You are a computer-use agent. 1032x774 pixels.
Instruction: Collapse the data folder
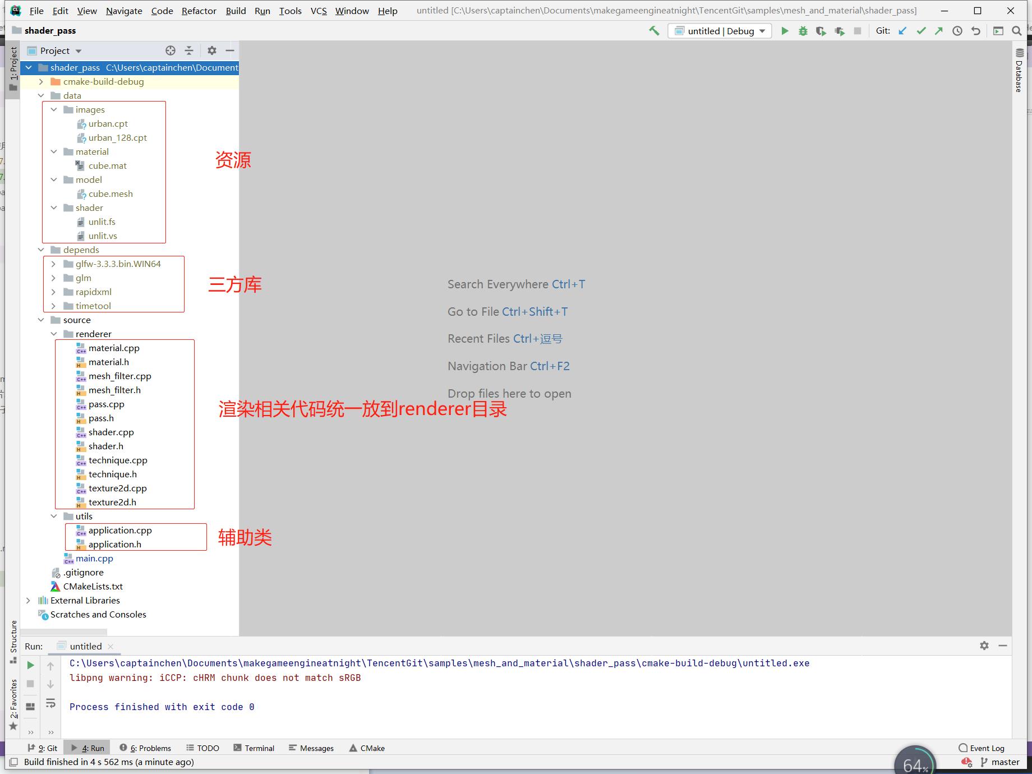pyautogui.click(x=41, y=96)
